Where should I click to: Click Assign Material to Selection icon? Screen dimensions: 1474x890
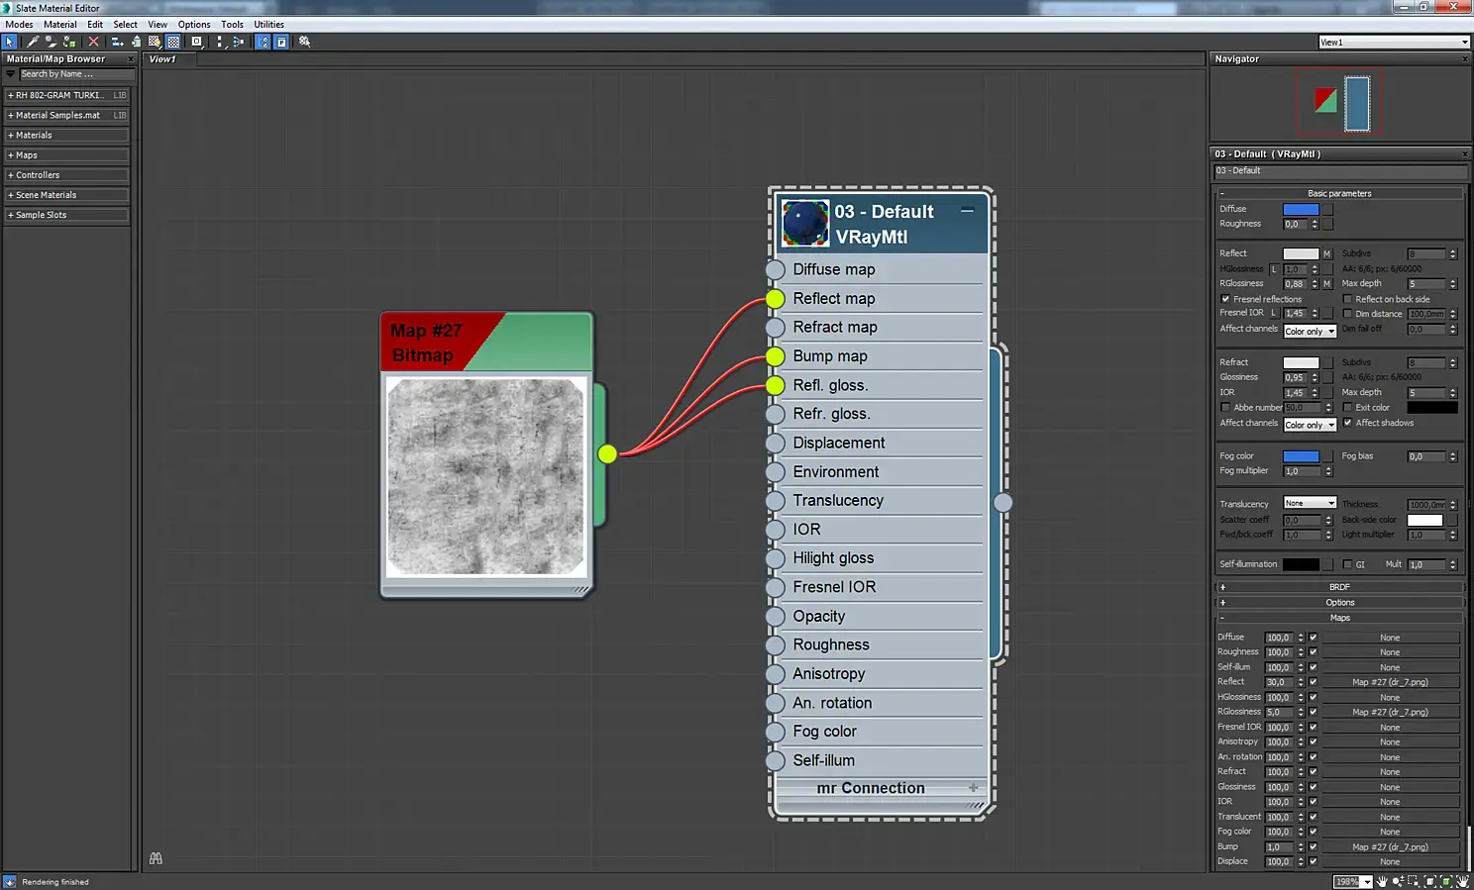tap(69, 42)
